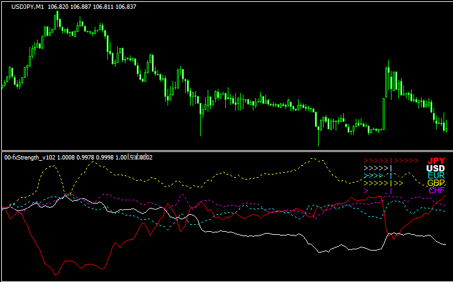Click the magenta CHF legend label
453x282 pixels.
(x=436, y=190)
